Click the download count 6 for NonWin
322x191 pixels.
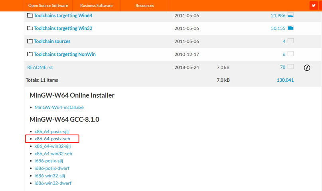pyautogui.click(x=284, y=54)
